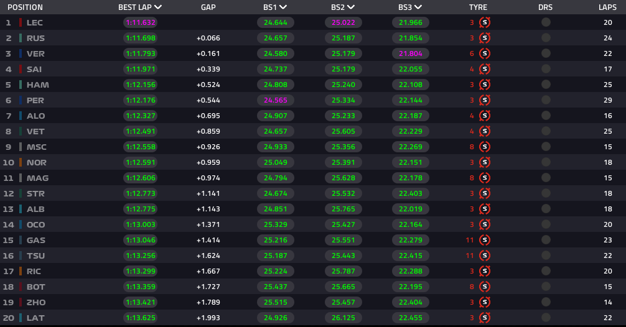
Task: Click VER's purple BS3 time 21.804
Action: 411,54
